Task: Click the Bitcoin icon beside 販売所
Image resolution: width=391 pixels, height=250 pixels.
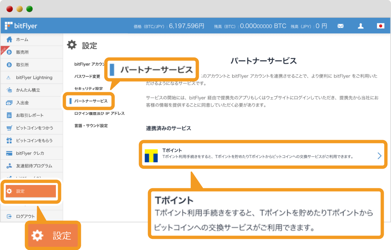Action: [9, 52]
